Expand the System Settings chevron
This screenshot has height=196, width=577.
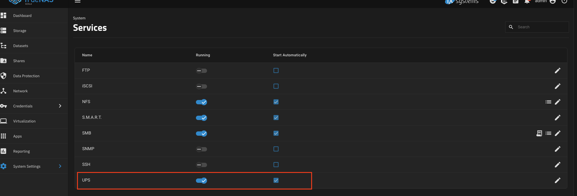tap(60, 166)
